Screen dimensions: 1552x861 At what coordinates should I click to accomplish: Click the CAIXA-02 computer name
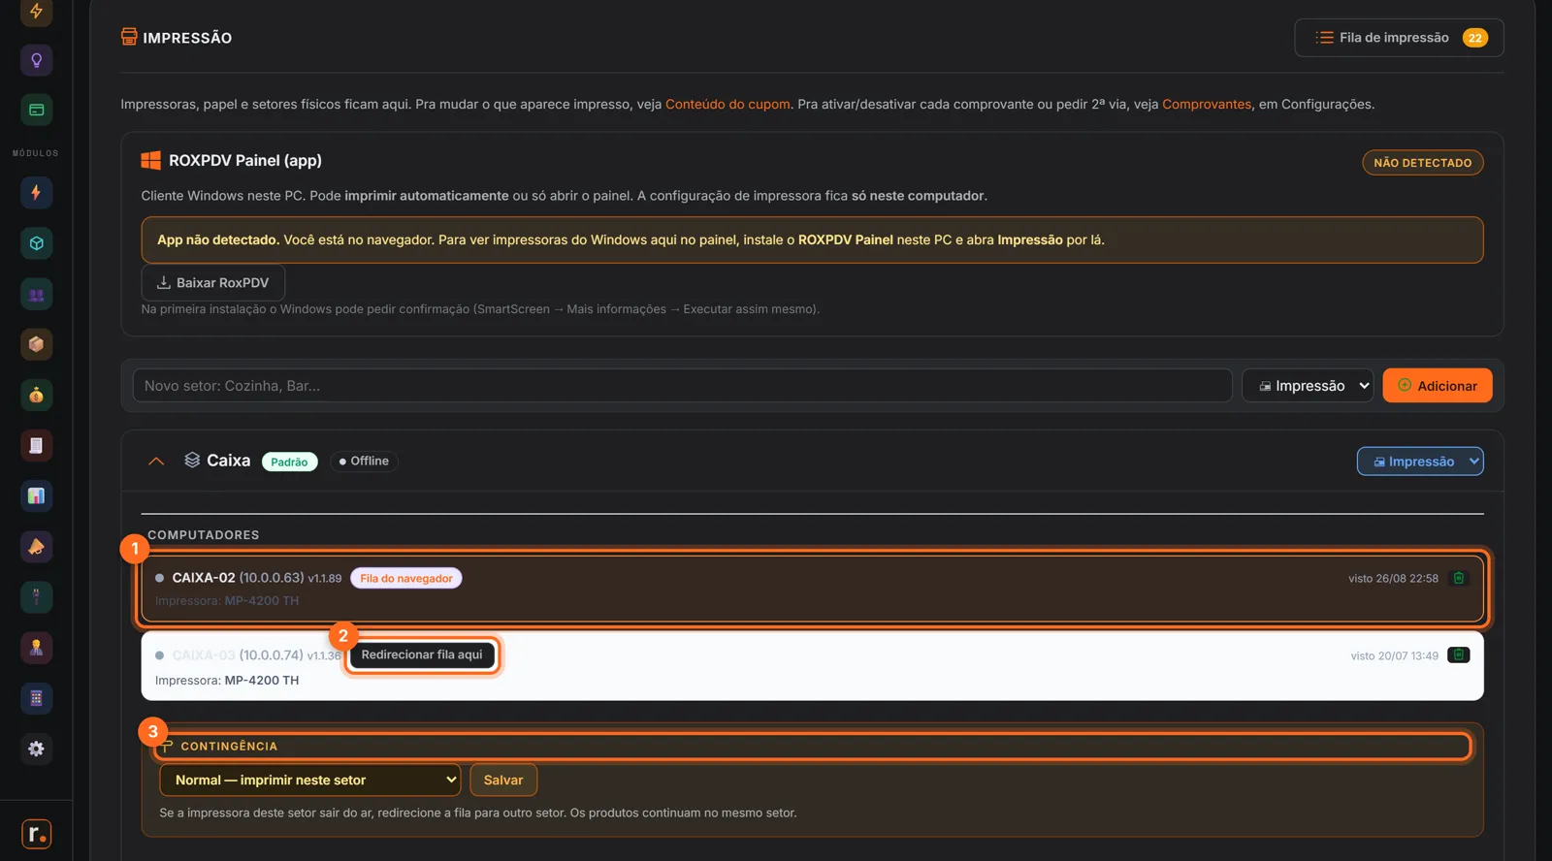204,578
